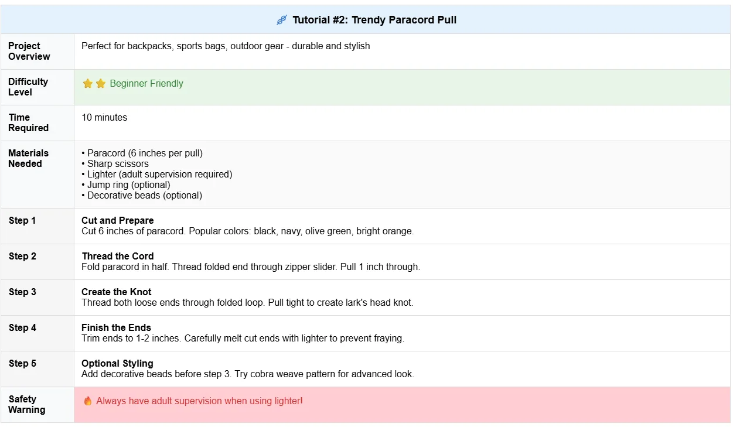The image size is (733, 427).
Task: Click the "Create the Knot" step heading
Action: (117, 292)
